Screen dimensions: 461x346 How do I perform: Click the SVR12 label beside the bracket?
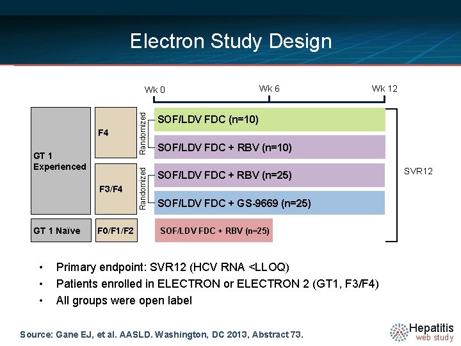coord(418,171)
